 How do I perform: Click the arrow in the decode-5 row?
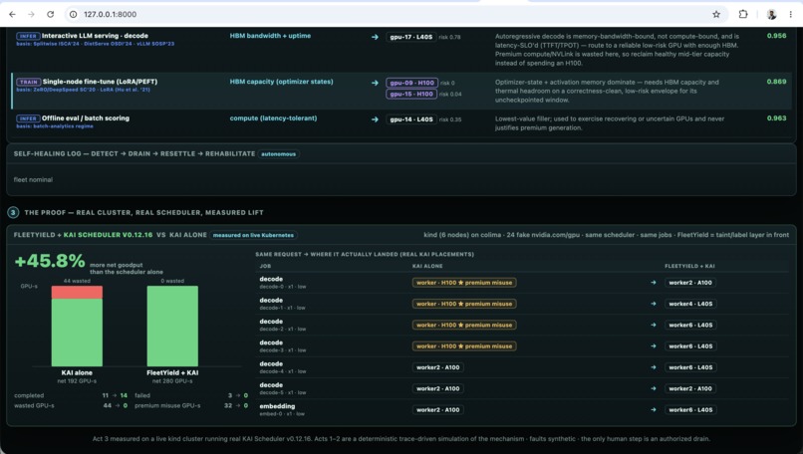coord(653,389)
